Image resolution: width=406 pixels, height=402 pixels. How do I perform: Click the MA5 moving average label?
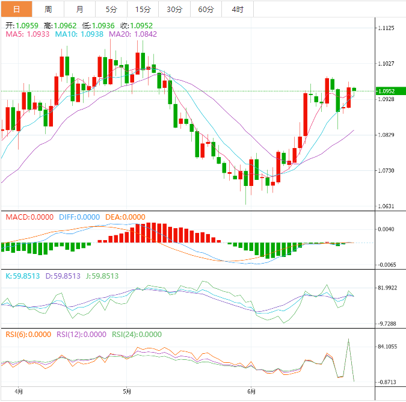(28, 35)
